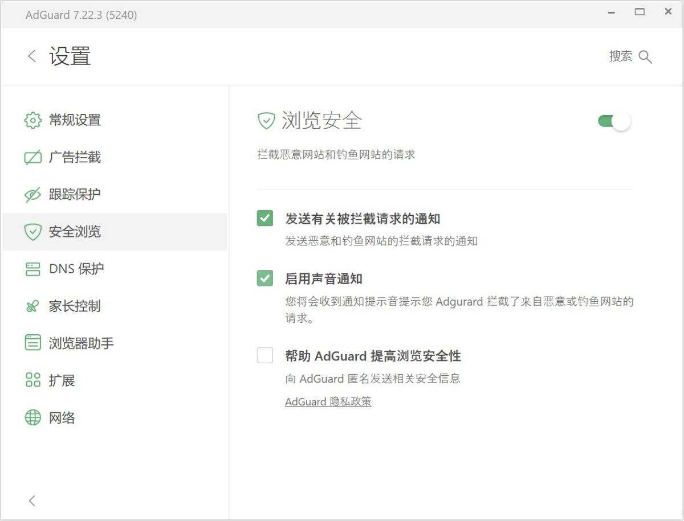Click the 浏览器助手 window icon

click(x=33, y=343)
